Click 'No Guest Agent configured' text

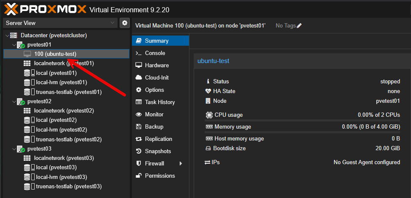coord(367,162)
